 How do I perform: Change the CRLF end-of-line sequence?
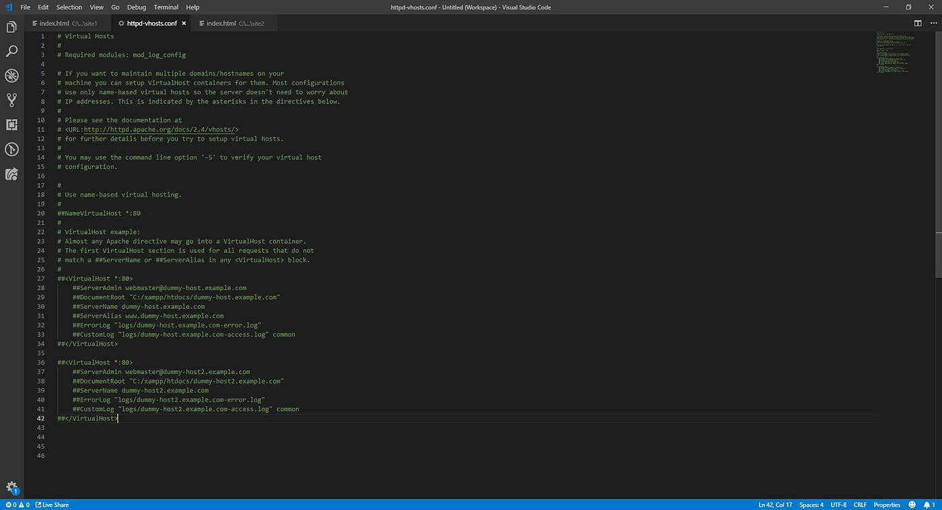[x=860, y=505]
